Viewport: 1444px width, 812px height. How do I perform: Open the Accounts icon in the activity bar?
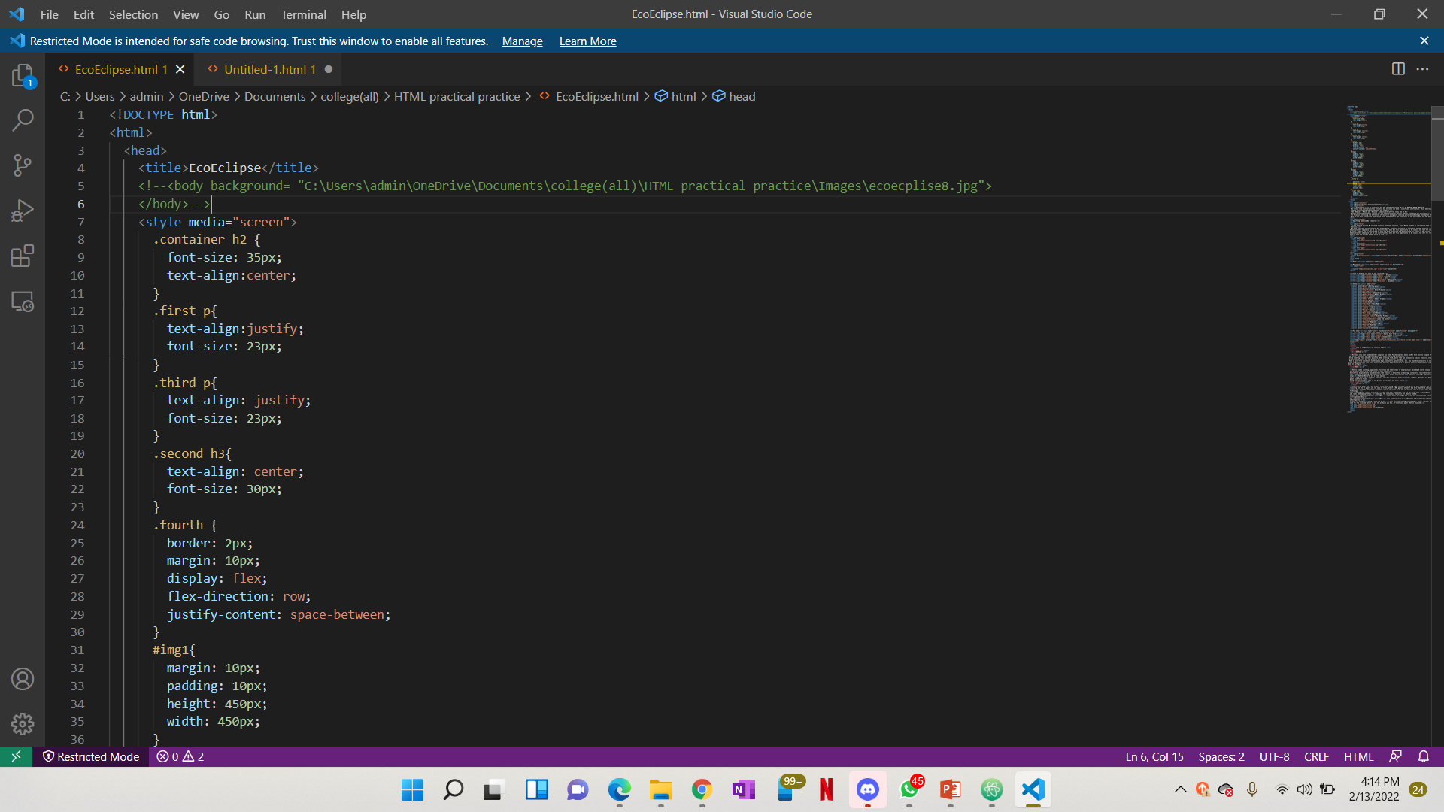(x=23, y=678)
